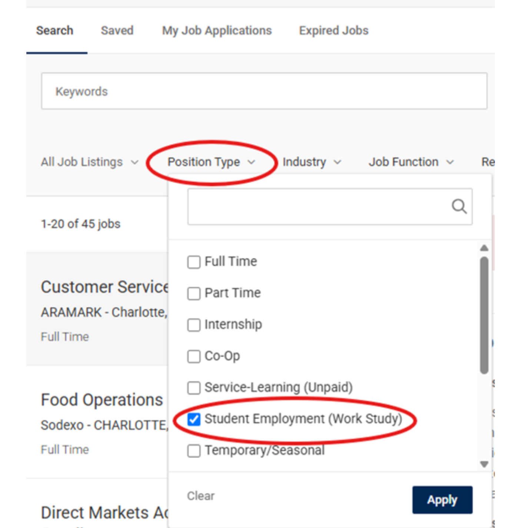Open the All Job Listings dropdown
Screen dimensions: 519x528
point(90,162)
